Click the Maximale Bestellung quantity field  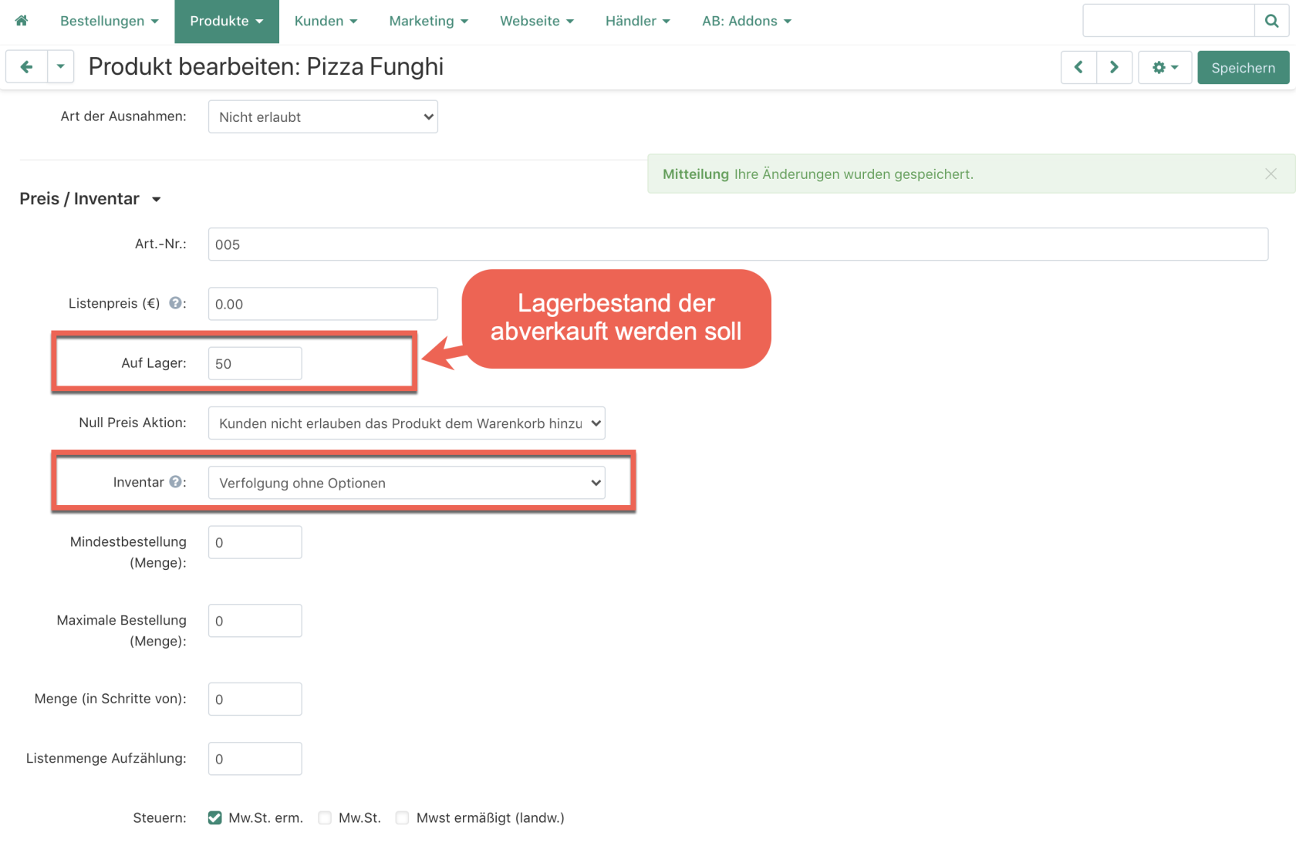255,621
